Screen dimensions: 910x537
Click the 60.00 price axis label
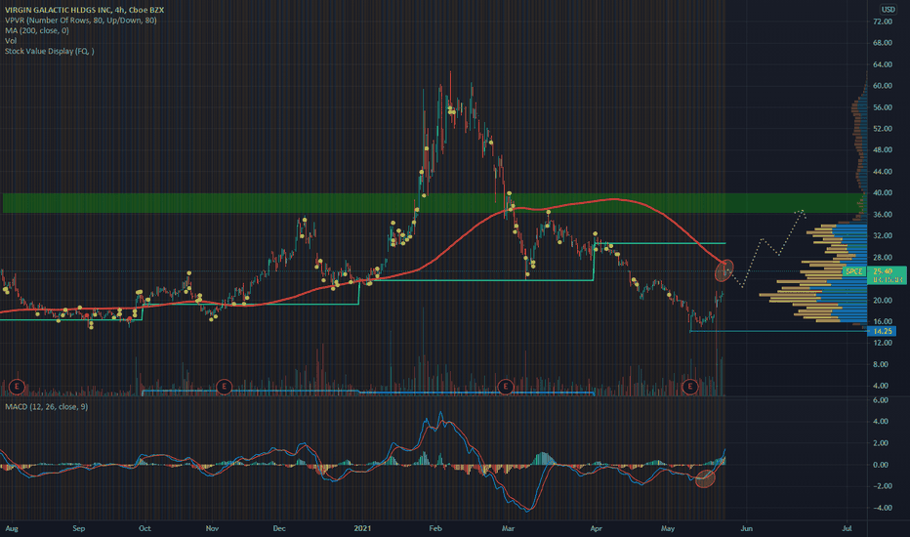point(882,86)
